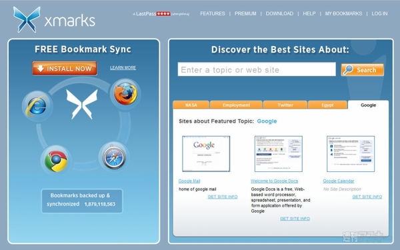Open the PREMIUM menu item
The height and width of the screenshot is (250, 400).
pyautogui.click(x=245, y=13)
